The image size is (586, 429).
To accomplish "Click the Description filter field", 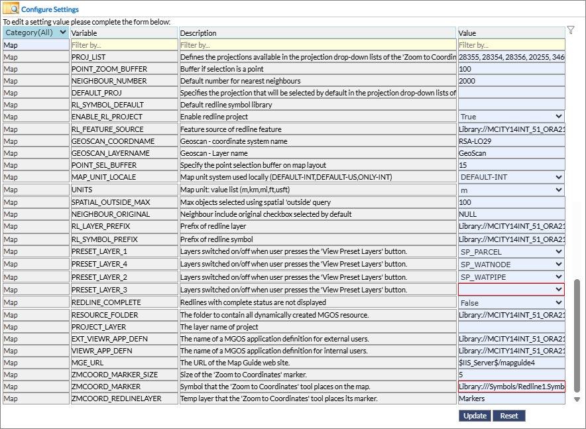I will coord(318,45).
